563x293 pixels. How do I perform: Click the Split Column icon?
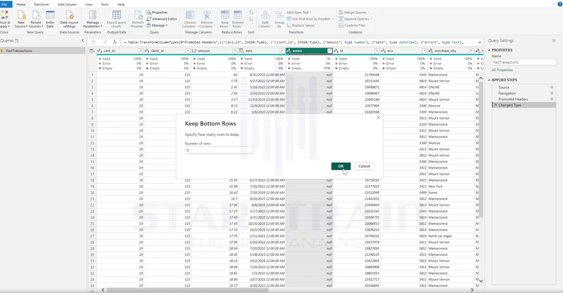pos(265,15)
